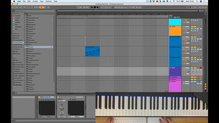This screenshot has height=123, width=219.
Task: Click the Neutron Gain knob
Action: 62,107
